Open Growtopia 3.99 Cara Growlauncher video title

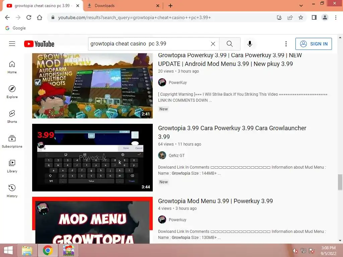click(x=232, y=132)
